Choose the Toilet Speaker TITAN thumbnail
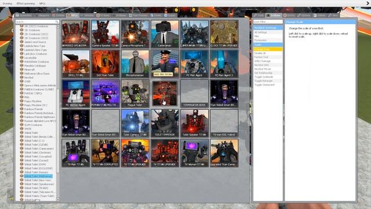The image size is (371, 209). [195, 123]
